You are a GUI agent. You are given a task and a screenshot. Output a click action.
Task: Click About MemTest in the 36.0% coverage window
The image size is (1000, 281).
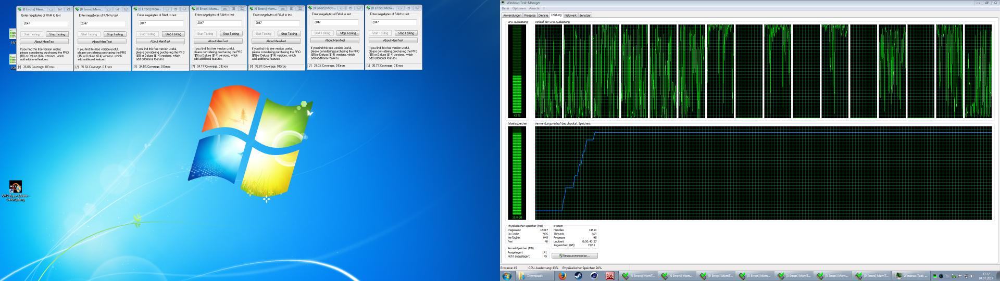click(x=45, y=41)
